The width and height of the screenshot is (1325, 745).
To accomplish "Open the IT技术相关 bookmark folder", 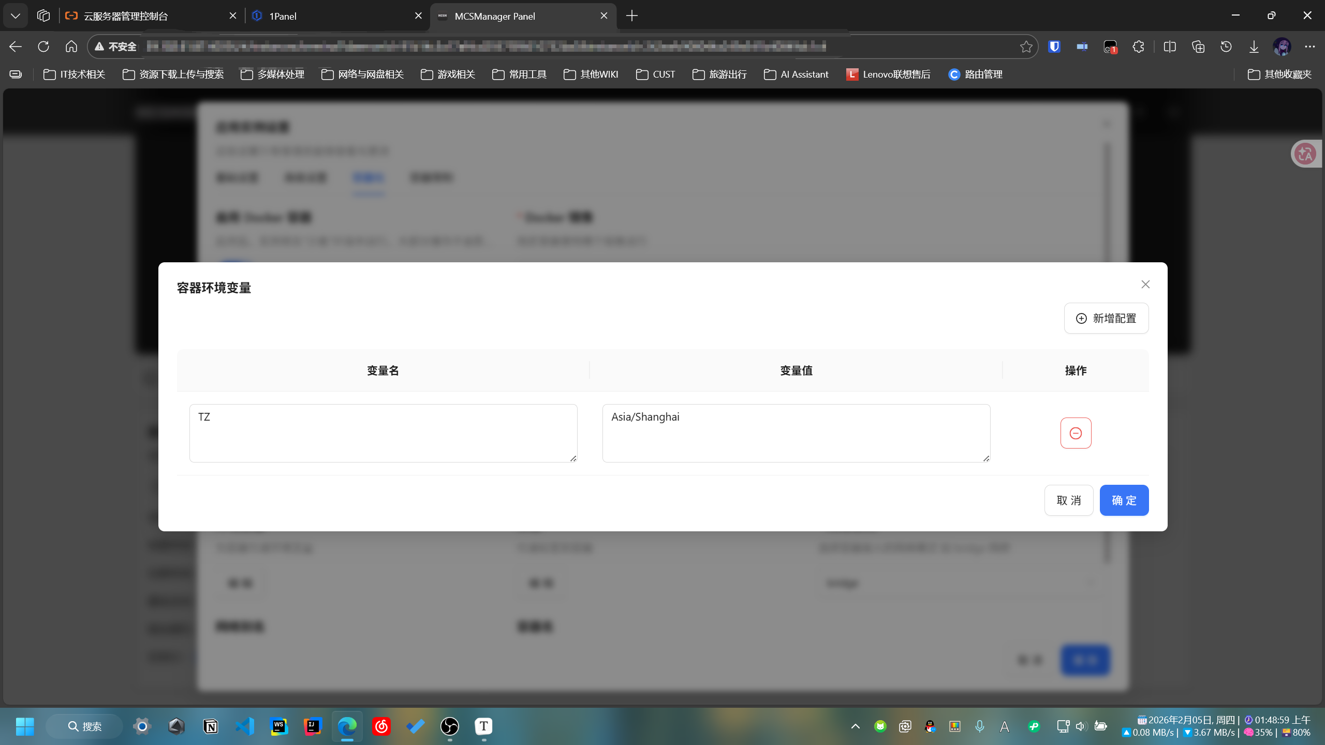I will coord(75,74).
